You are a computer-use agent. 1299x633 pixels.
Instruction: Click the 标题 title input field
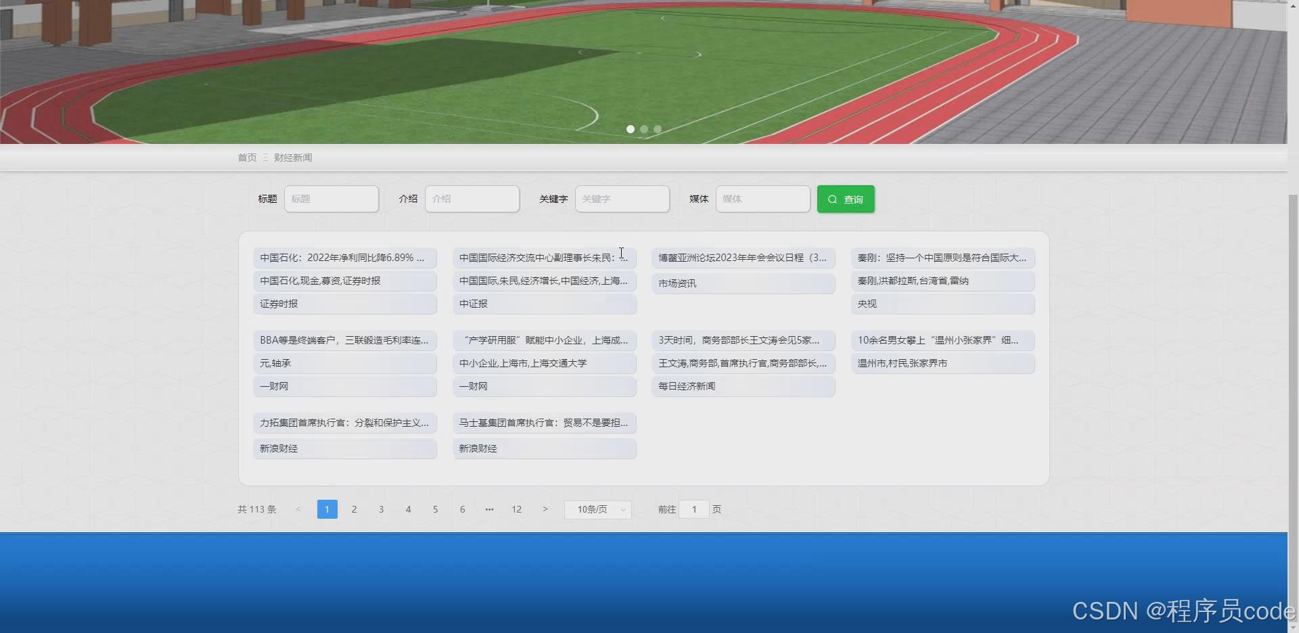(x=331, y=199)
